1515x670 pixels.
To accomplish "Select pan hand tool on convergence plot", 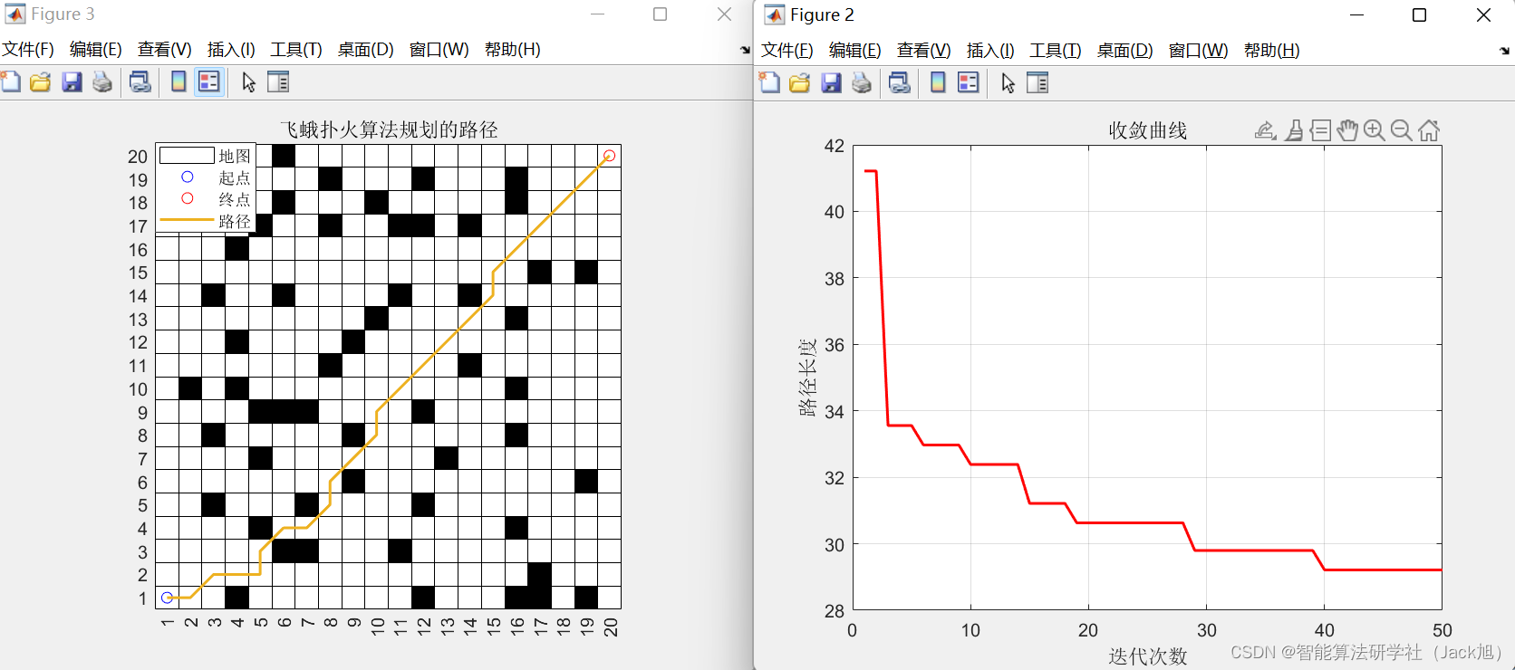I will click(1347, 130).
